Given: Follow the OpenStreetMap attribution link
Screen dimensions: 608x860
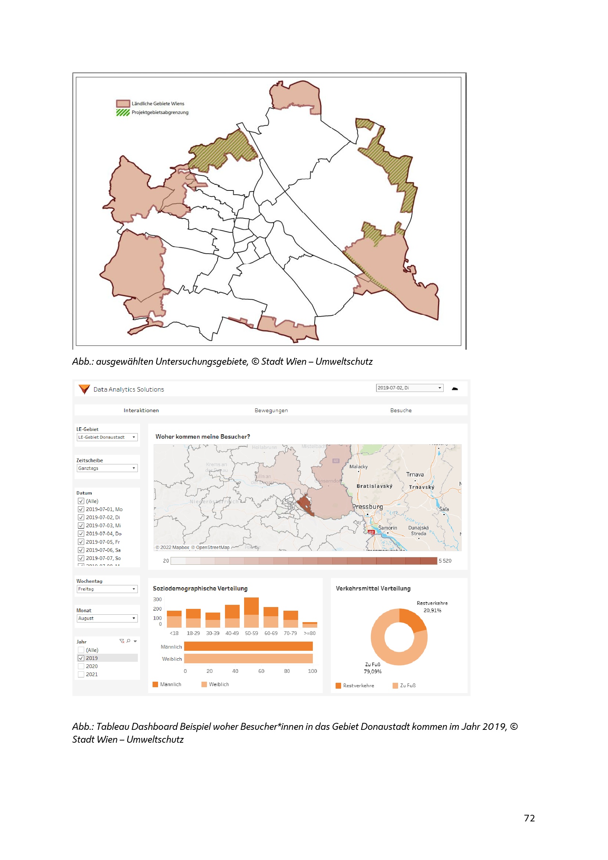Looking at the screenshot, I should click(212, 547).
